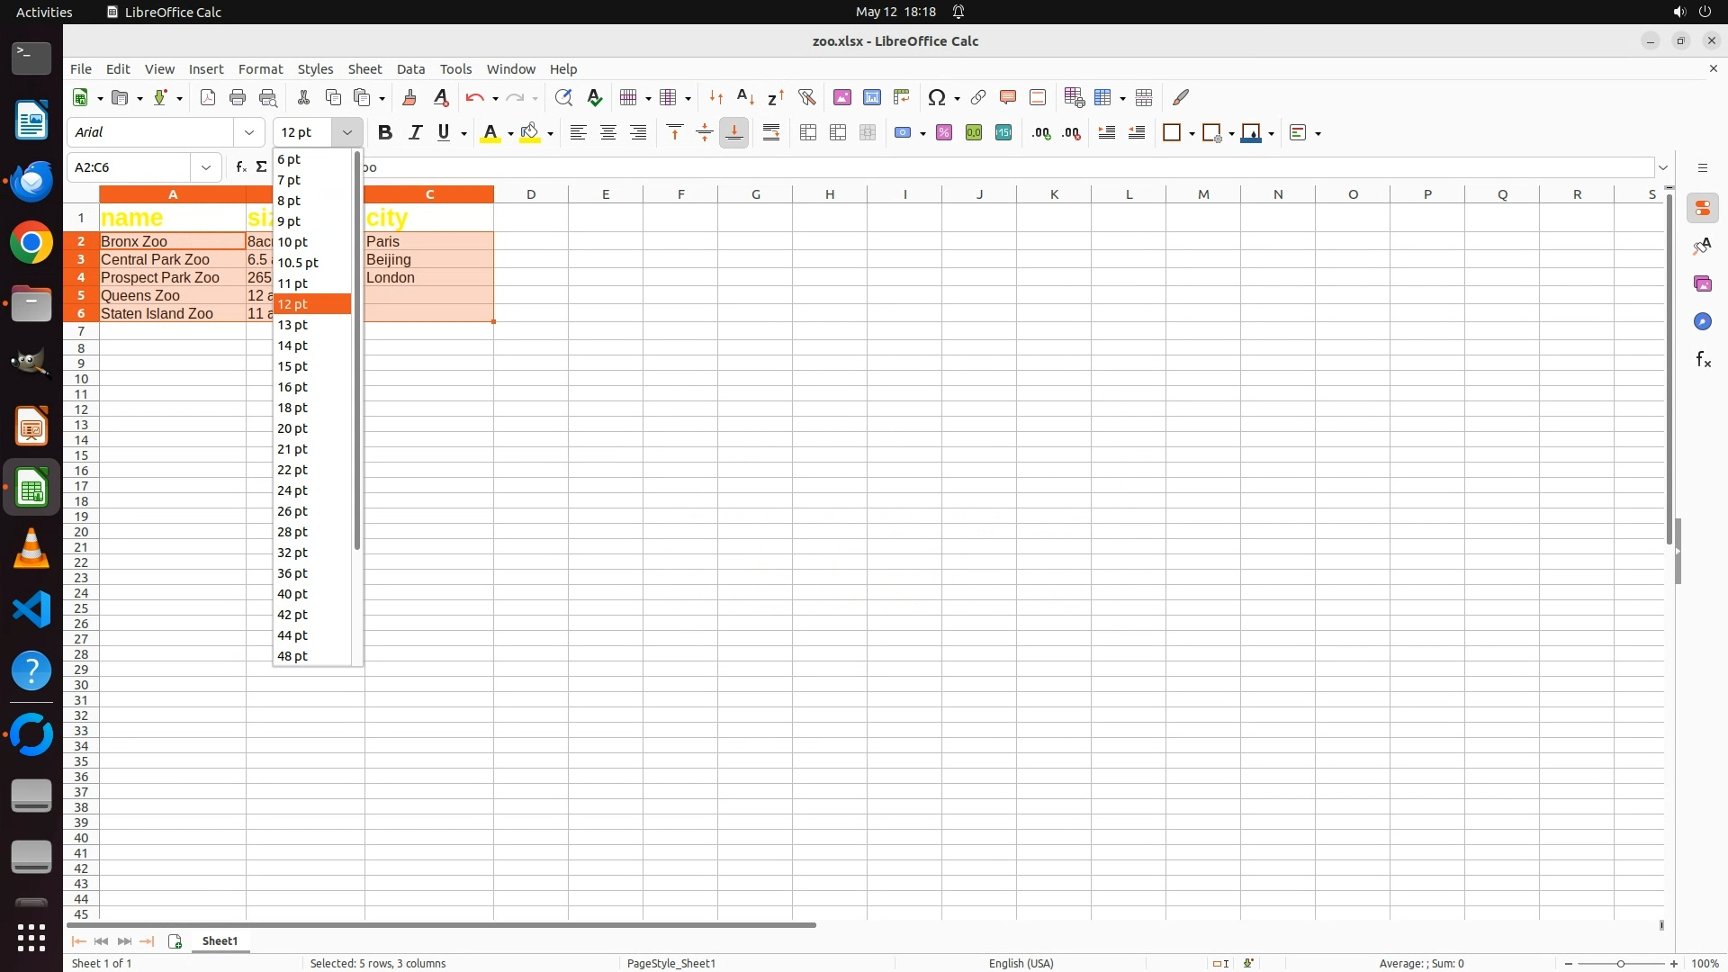Select the Sheet1 tab
Image resolution: width=1728 pixels, height=972 pixels.
point(220,940)
